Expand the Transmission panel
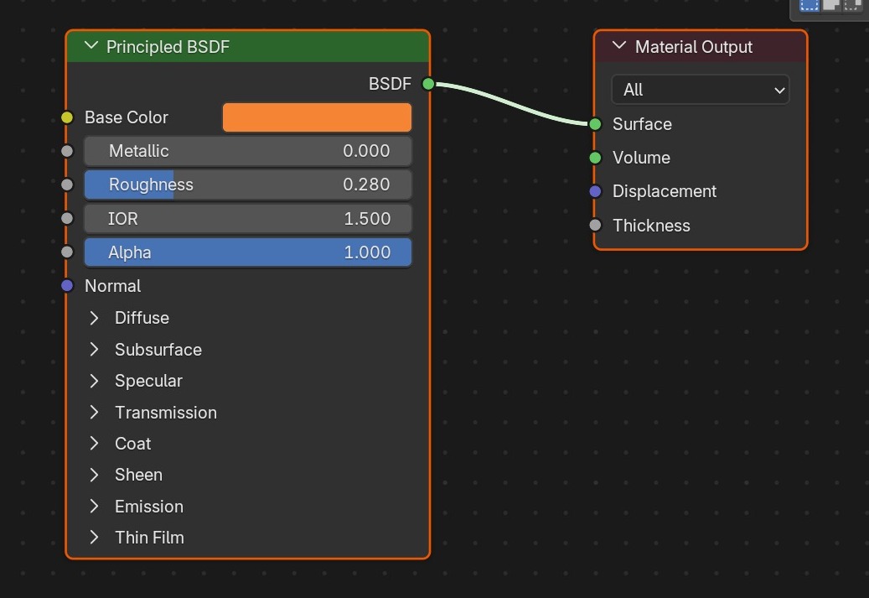 pyautogui.click(x=94, y=412)
